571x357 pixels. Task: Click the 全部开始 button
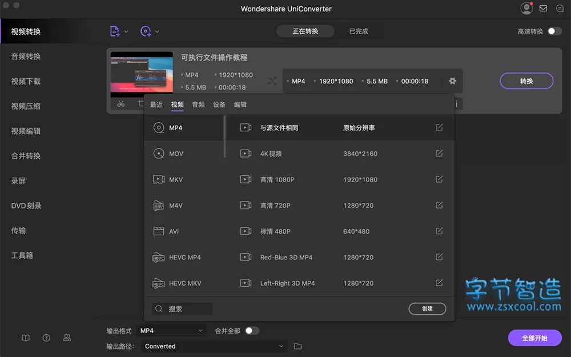534,338
